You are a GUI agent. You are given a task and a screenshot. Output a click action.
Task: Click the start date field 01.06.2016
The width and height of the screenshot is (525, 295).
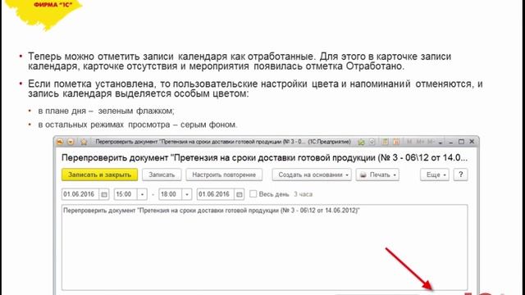(x=80, y=194)
